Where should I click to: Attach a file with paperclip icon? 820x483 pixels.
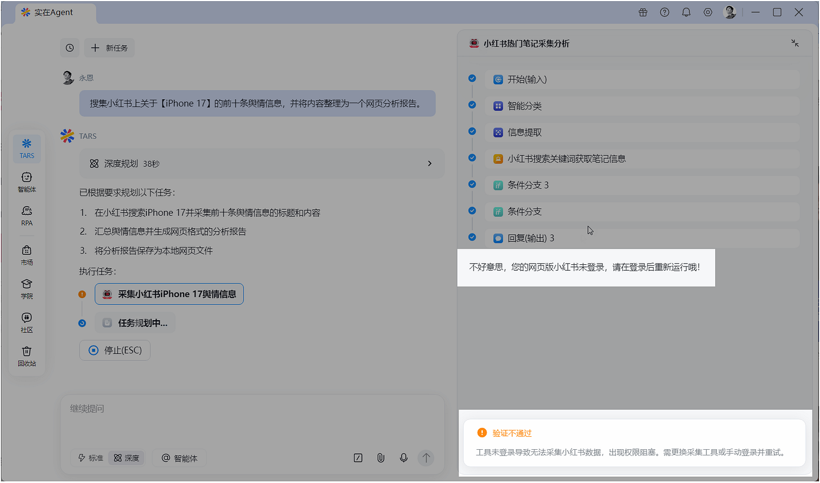(x=381, y=458)
